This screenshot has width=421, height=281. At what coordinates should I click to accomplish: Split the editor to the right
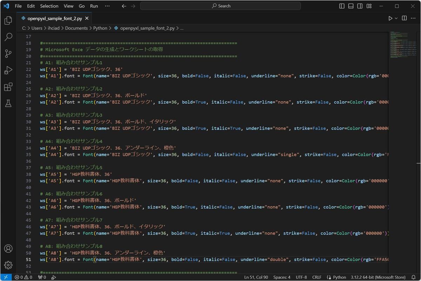(404, 18)
